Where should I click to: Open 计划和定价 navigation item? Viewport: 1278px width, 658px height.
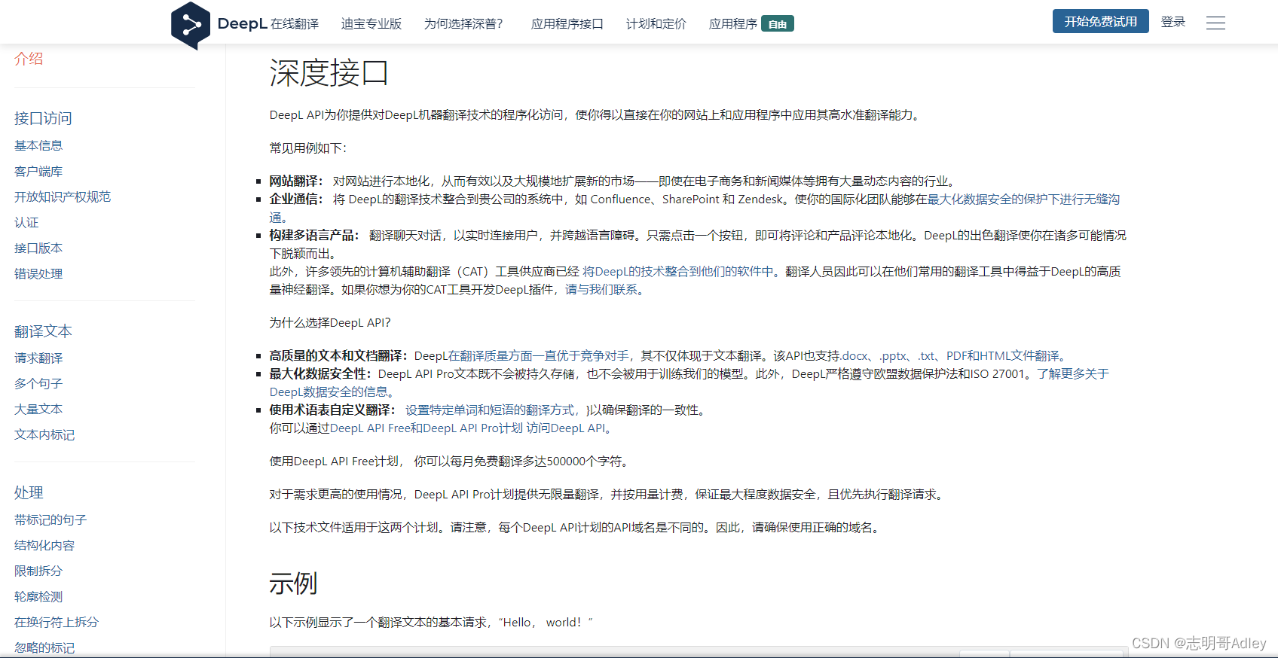pyautogui.click(x=656, y=24)
